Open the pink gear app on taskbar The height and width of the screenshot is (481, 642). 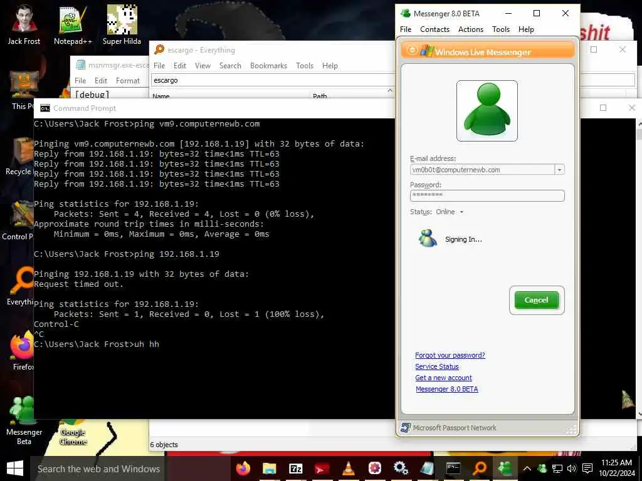[x=374, y=468]
